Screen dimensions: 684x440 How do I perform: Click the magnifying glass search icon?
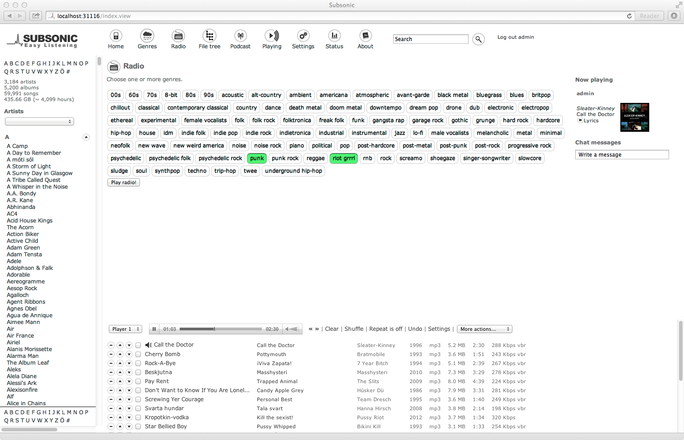[479, 39]
